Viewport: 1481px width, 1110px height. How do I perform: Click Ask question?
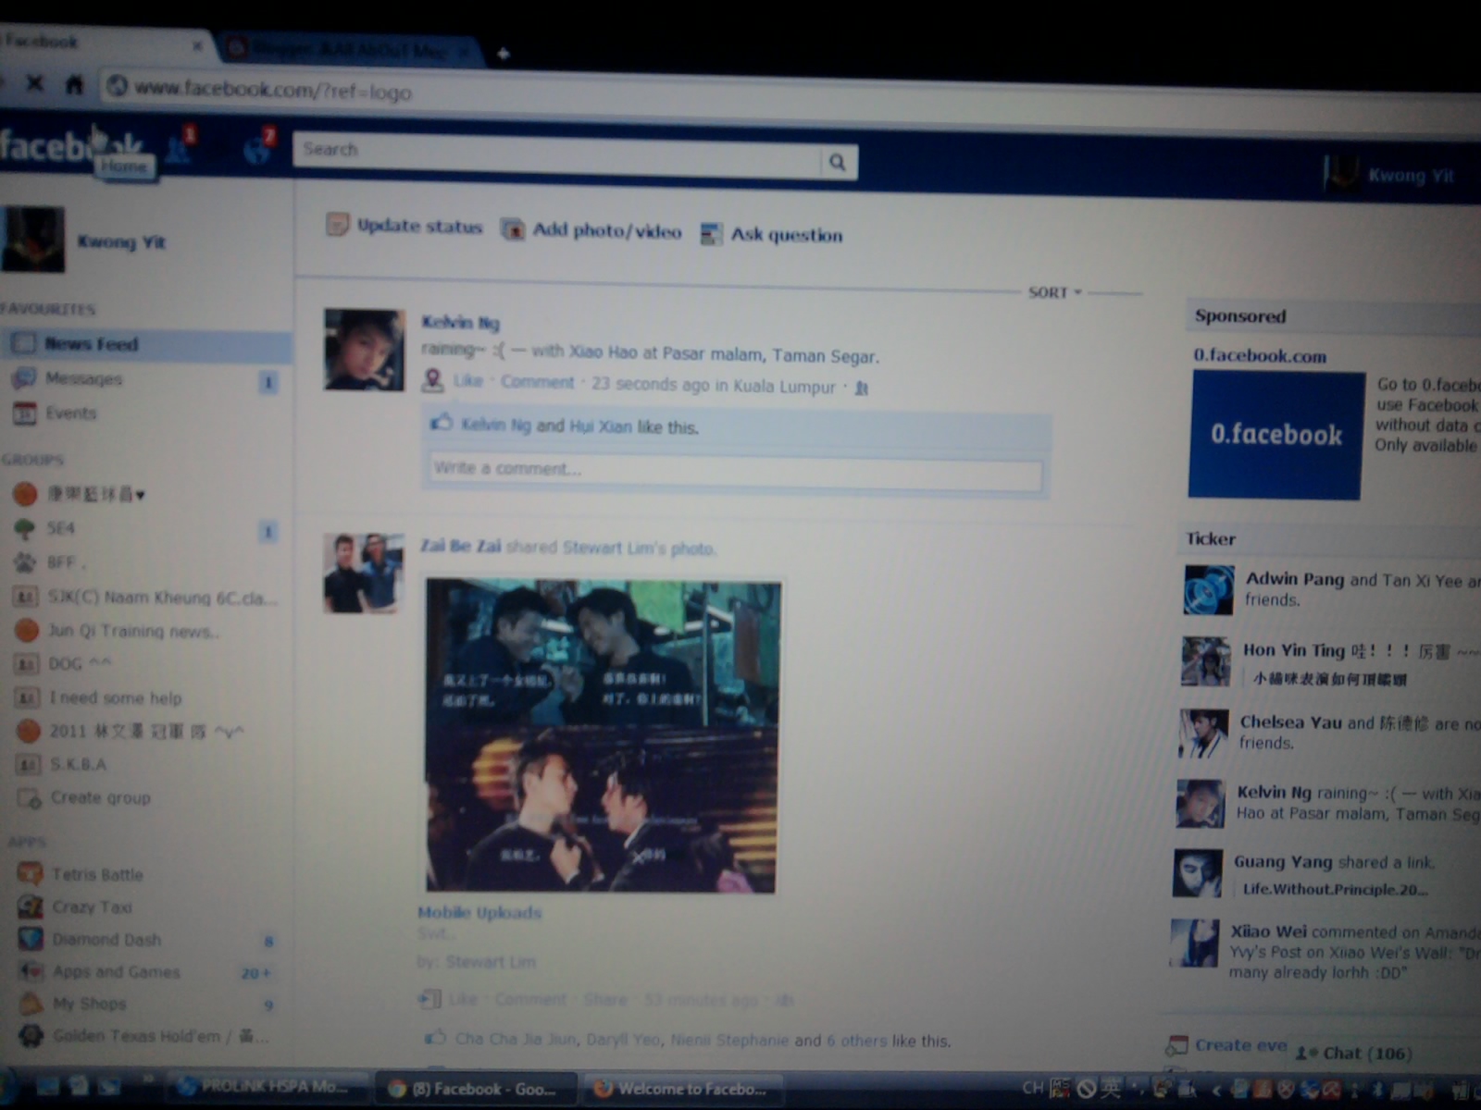(x=772, y=234)
